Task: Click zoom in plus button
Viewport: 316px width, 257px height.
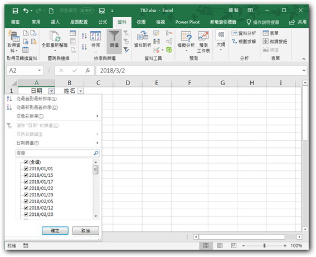Action: (285, 245)
